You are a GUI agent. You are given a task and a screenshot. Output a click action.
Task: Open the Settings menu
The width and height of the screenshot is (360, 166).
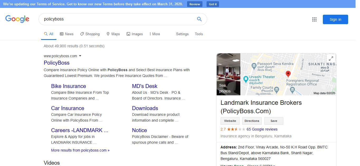pos(182,34)
